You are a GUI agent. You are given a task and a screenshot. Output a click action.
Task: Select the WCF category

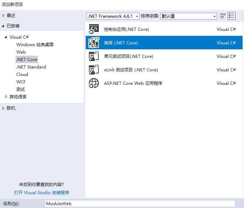click(x=21, y=82)
